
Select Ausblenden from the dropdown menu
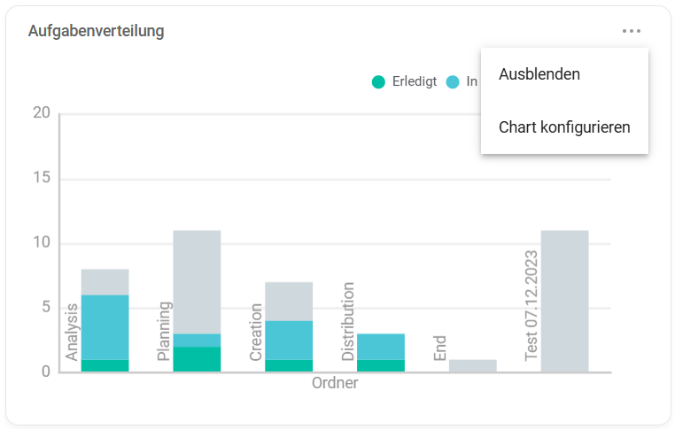tap(539, 74)
